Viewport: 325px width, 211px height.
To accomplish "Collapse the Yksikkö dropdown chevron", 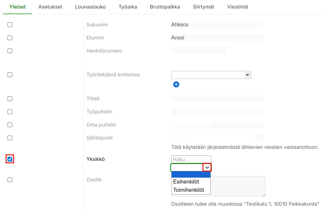I will (x=207, y=167).
